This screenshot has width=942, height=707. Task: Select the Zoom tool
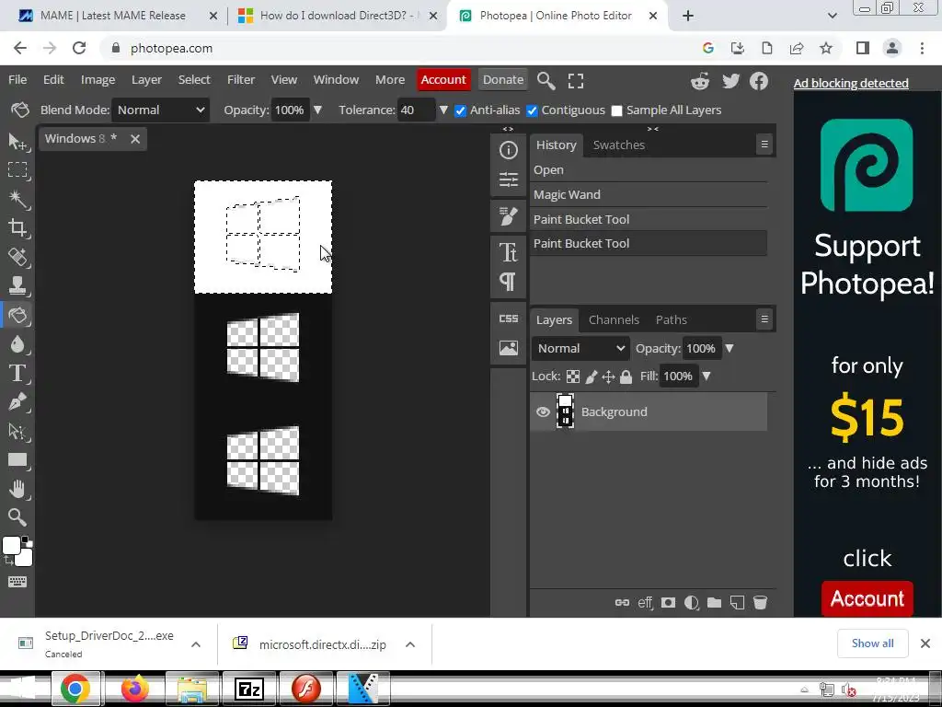tap(17, 517)
